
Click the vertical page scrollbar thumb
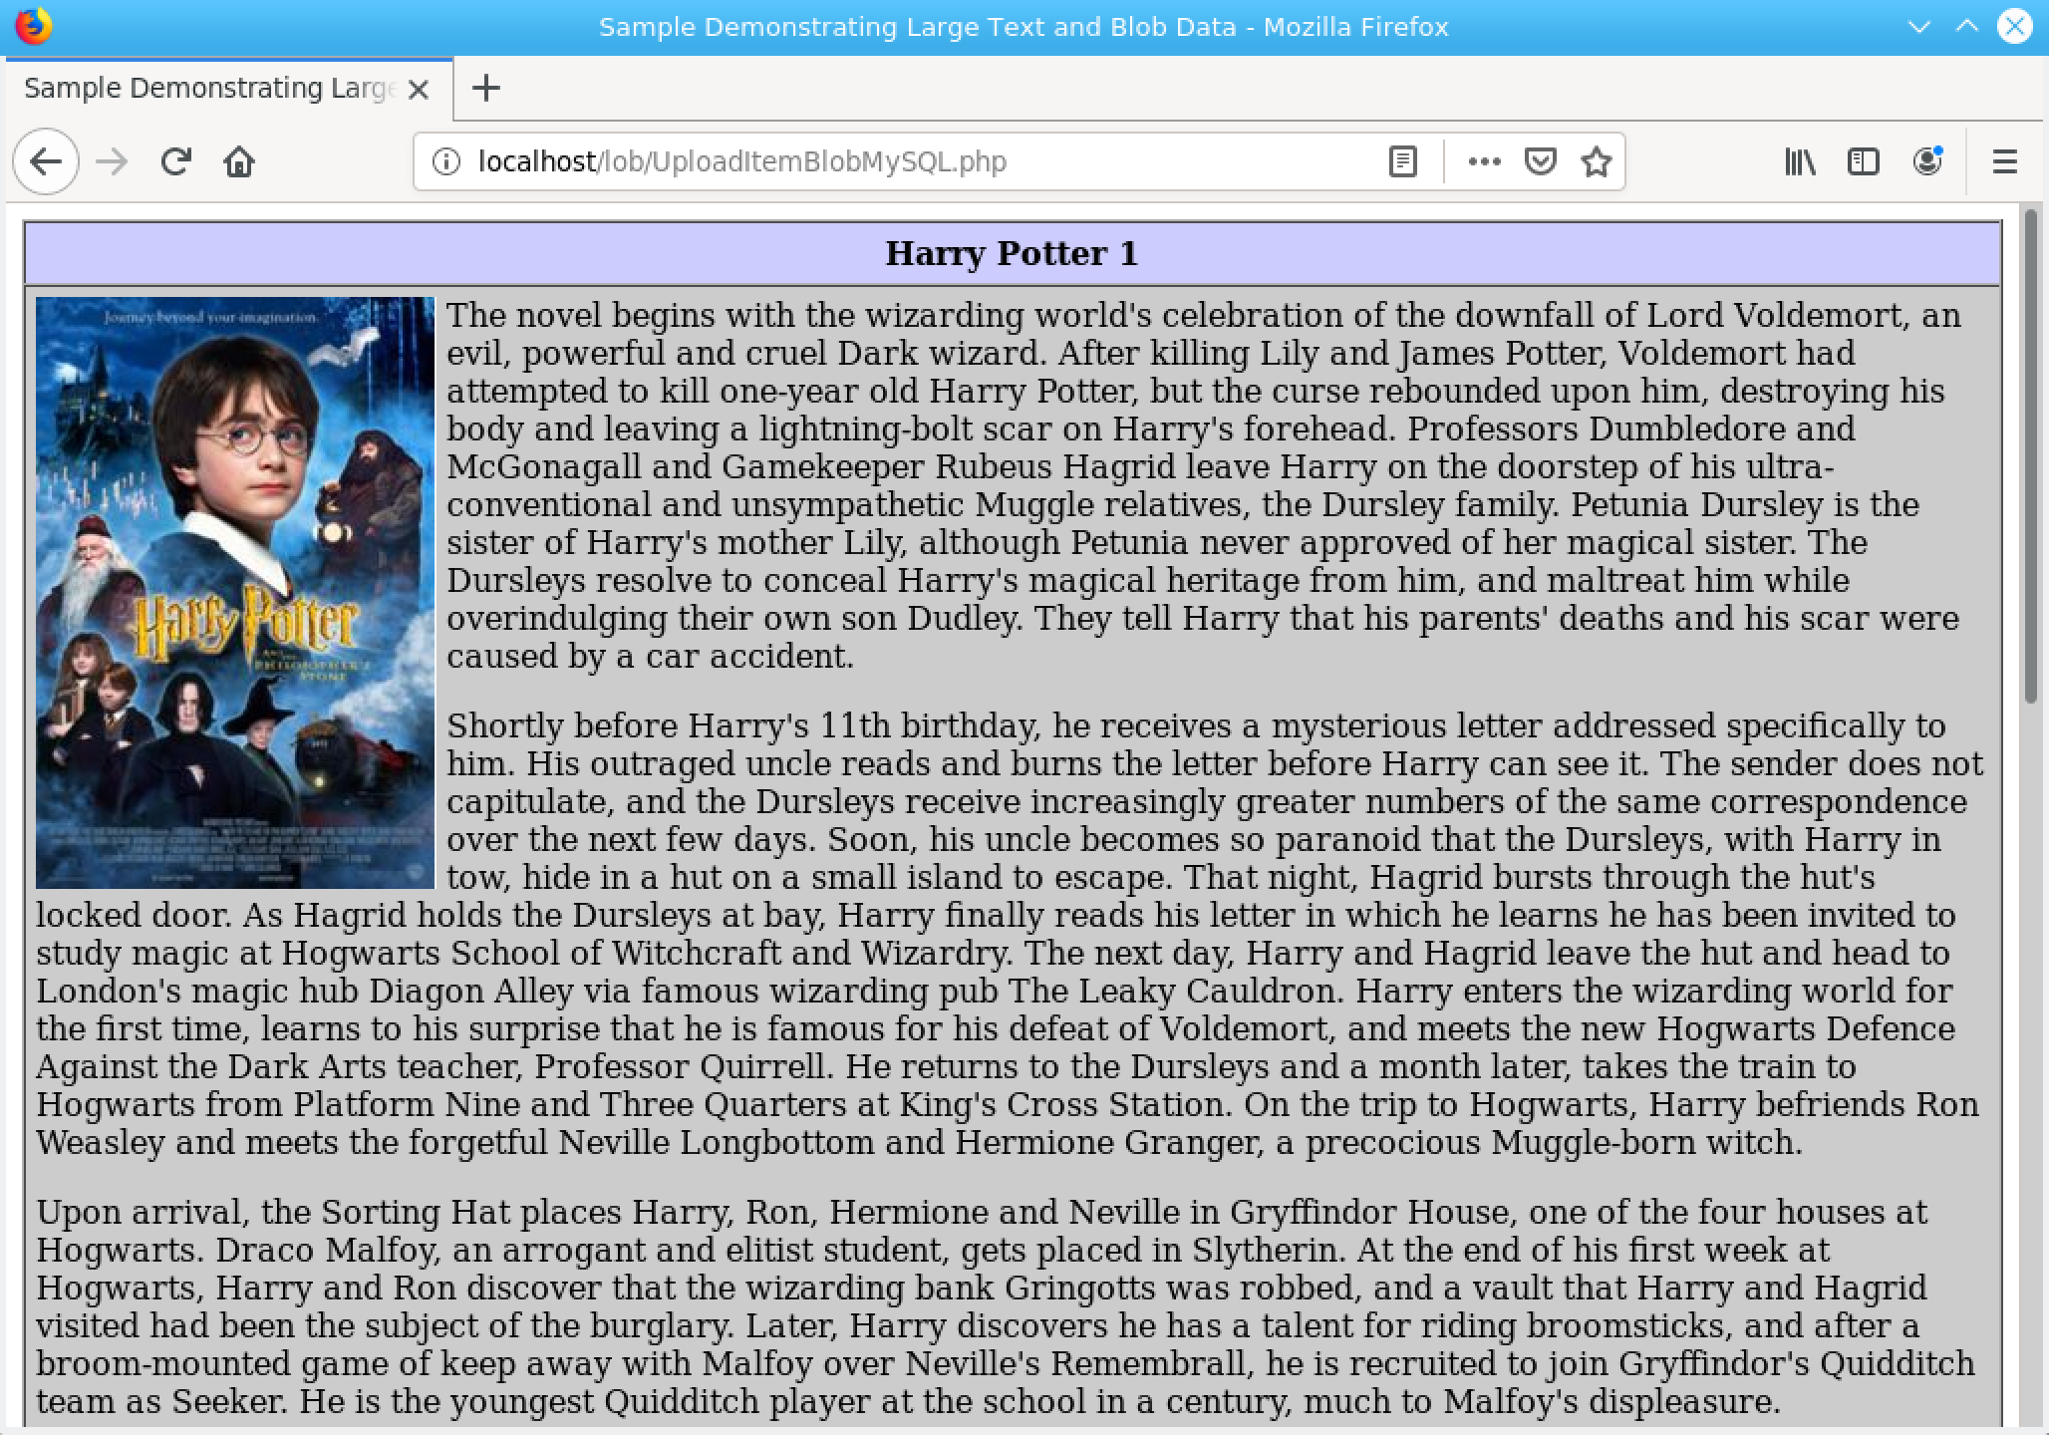coord(2031,455)
